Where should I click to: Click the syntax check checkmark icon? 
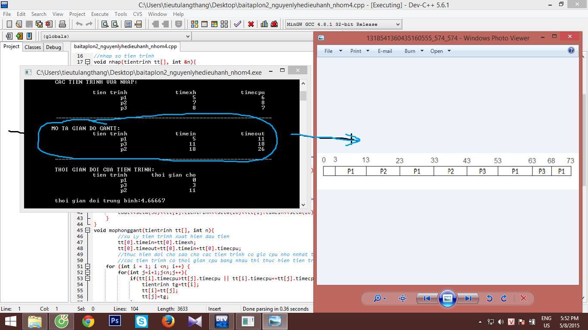click(237, 24)
